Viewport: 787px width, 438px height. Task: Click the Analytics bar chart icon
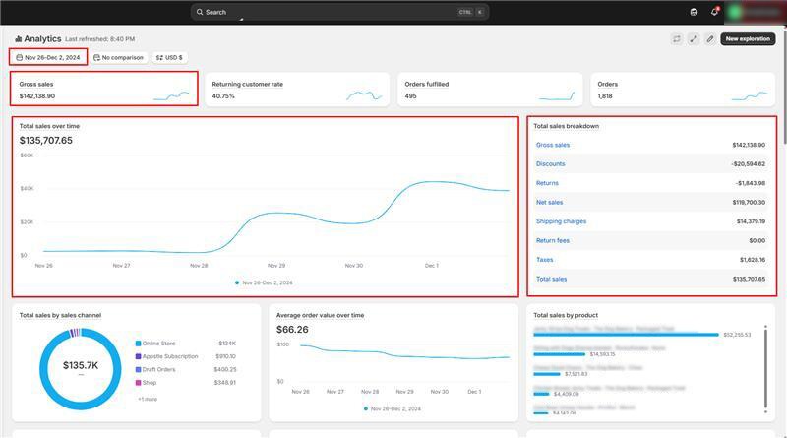19,39
